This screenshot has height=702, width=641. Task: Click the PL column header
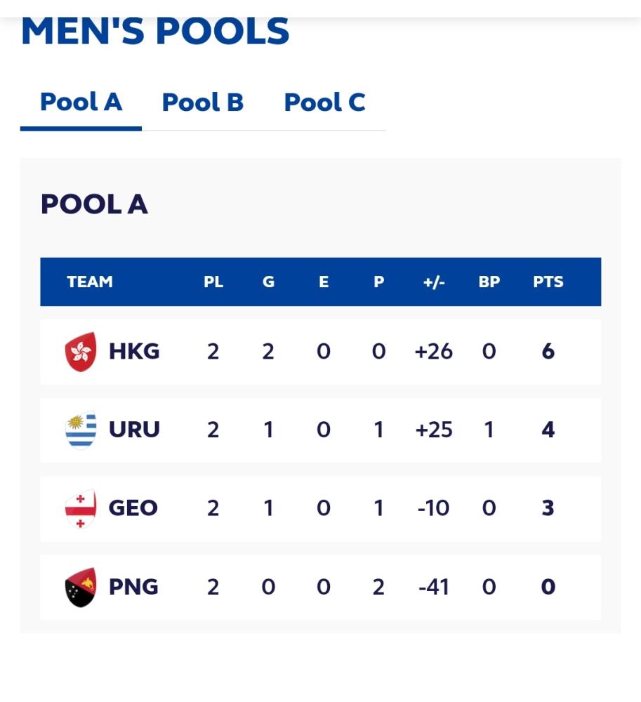coord(213,282)
